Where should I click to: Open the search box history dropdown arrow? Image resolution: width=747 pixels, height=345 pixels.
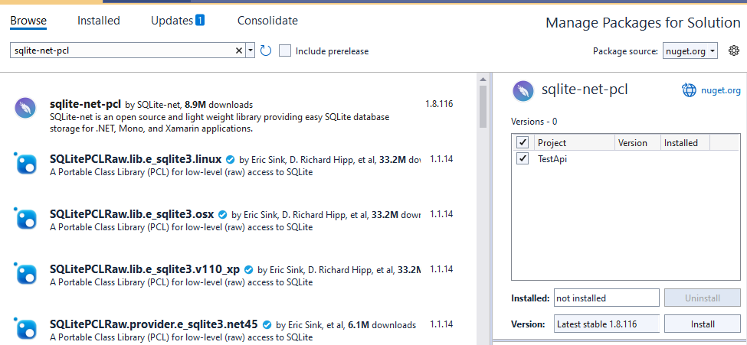(251, 50)
